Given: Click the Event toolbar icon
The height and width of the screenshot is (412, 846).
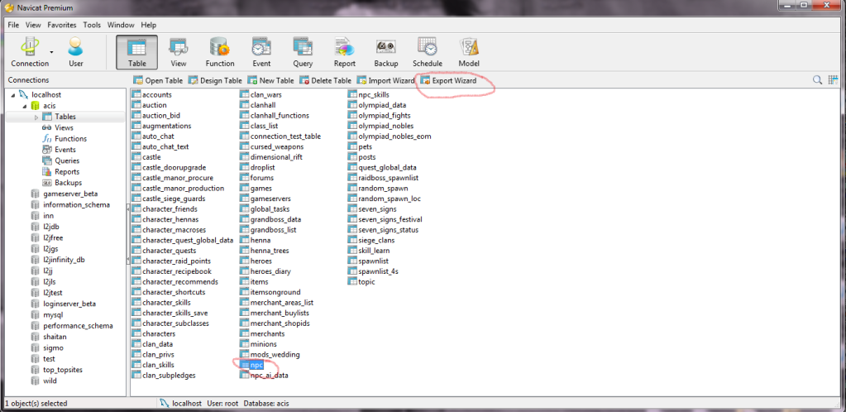Looking at the screenshot, I should point(261,51).
